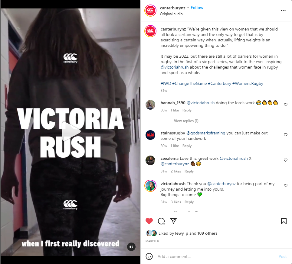This screenshot has width=292, height=264.
Task: Like zeealema's comment heart
Action: (285, 160)
